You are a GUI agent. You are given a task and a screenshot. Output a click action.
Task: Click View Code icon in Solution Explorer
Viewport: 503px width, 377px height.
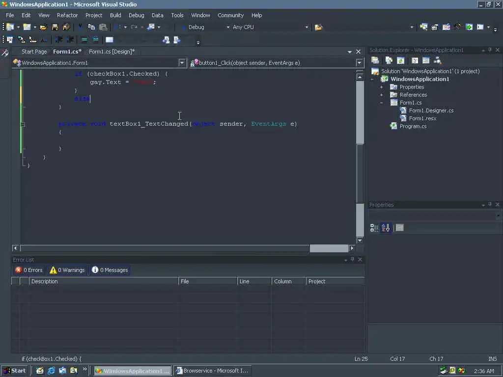click(x=415, y=60)
